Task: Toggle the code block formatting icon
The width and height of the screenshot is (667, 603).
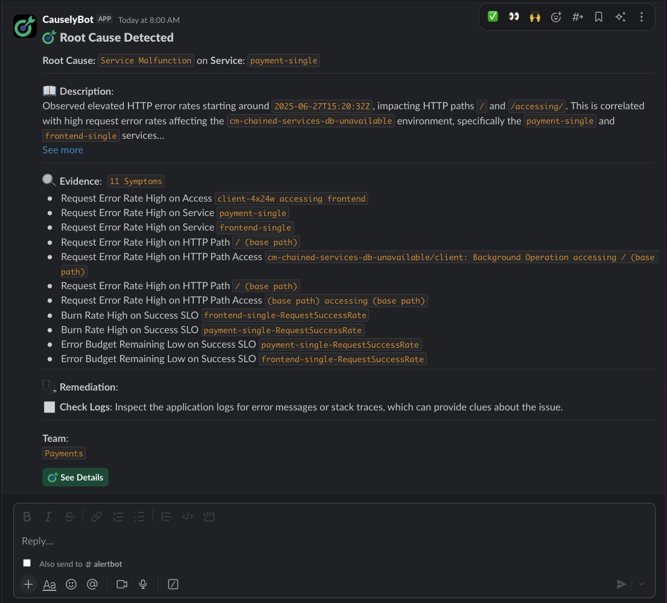Action: click(209, 517)
